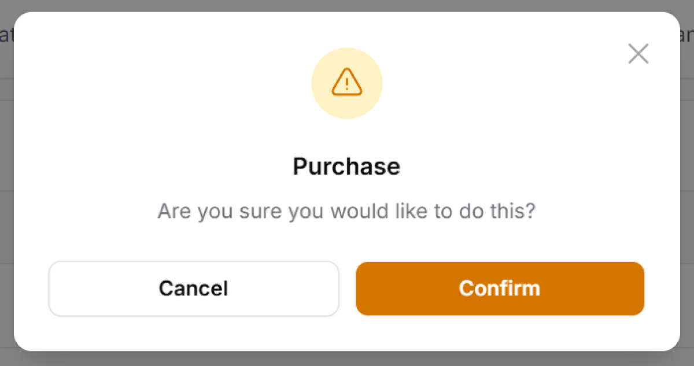Screen dimensions: 694x366
Task: Click the word "Confirm" on the orange button
Action: pos(500,289)
